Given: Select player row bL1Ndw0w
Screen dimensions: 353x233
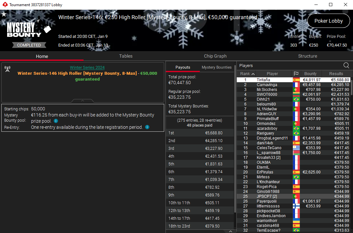Looking at the screenshot, I should pos(293,109).
